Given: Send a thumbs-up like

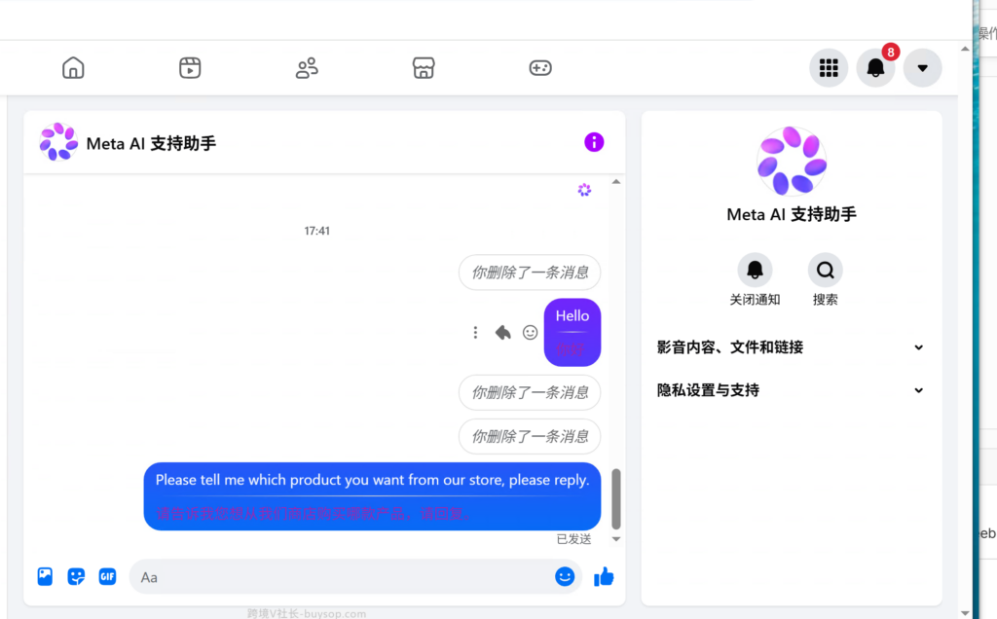Looking at the screenshot, I should click(604, 576).
